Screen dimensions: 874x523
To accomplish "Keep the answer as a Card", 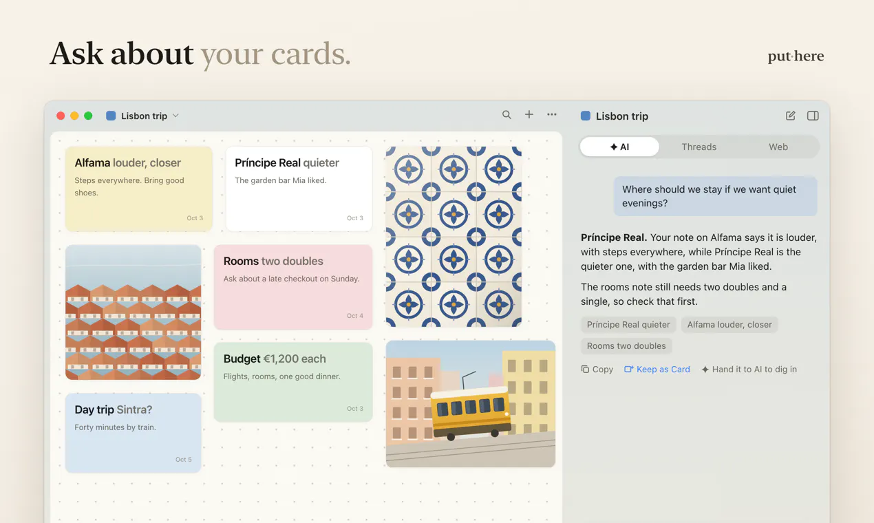I will pos(657,370).
